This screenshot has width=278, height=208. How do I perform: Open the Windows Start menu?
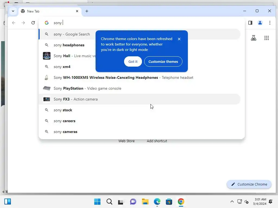[97, 201]
